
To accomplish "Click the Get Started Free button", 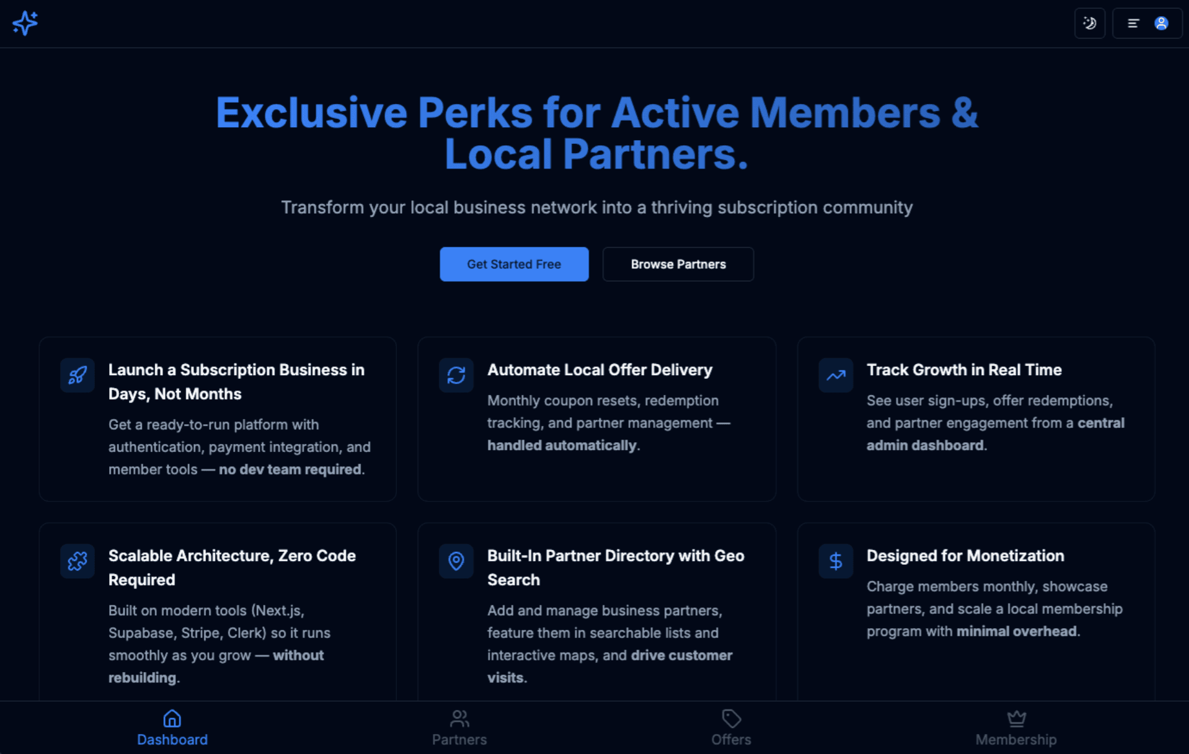I will [514, 264].
